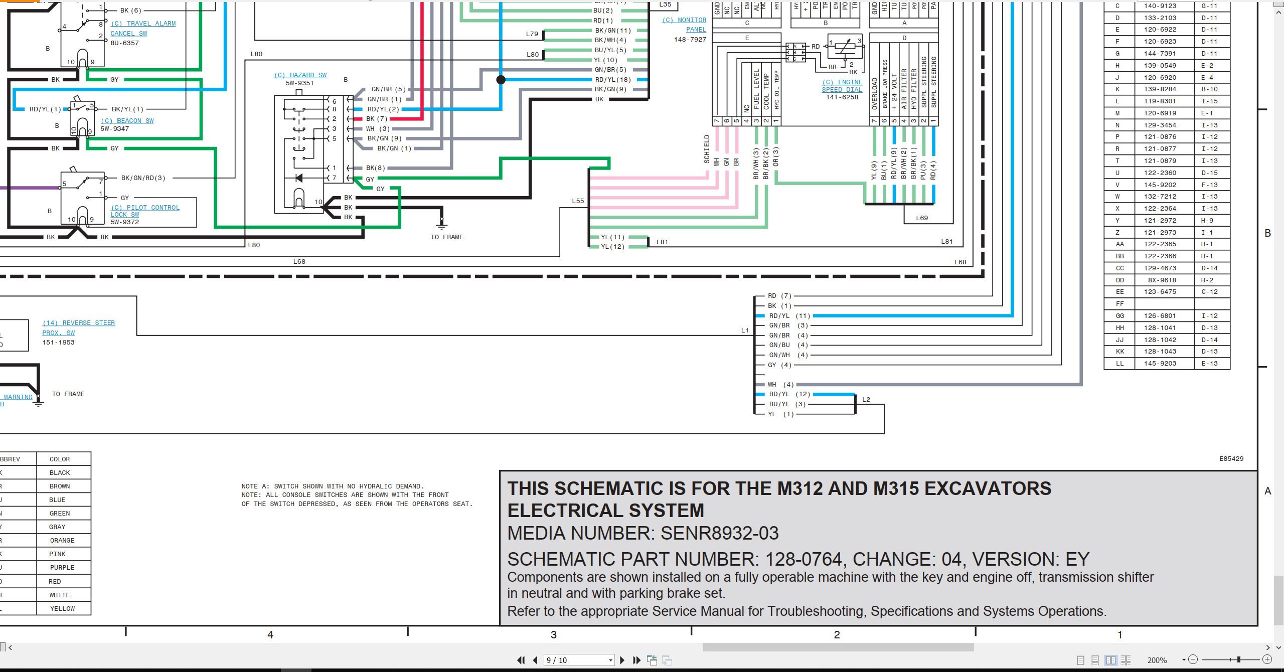Click row KK part number 128-1043
The width and height of the screenshot is (1284, 672).
tap(1160, 352)
